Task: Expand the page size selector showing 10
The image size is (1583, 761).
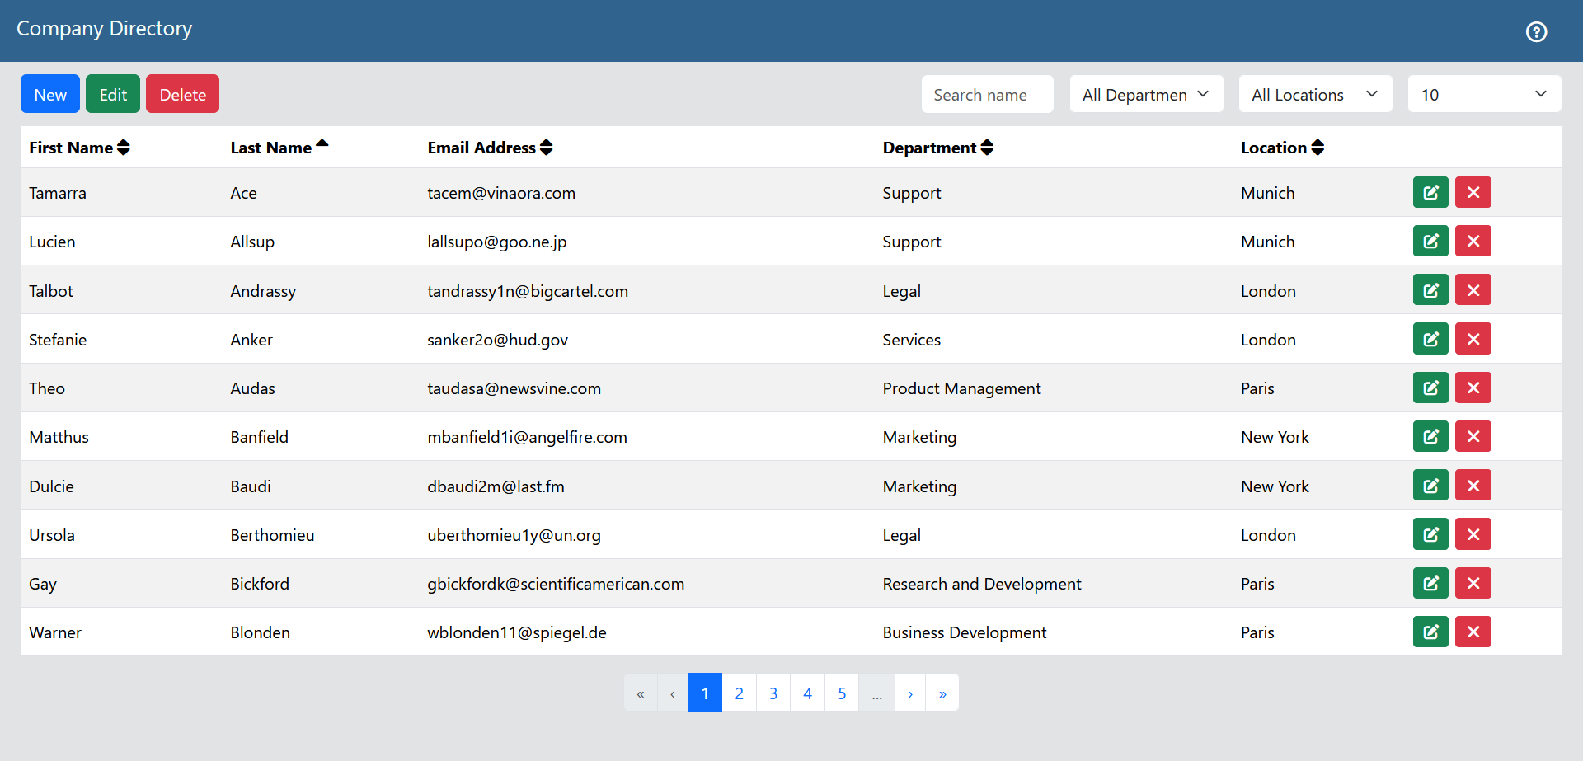Action: [1484, 94]
